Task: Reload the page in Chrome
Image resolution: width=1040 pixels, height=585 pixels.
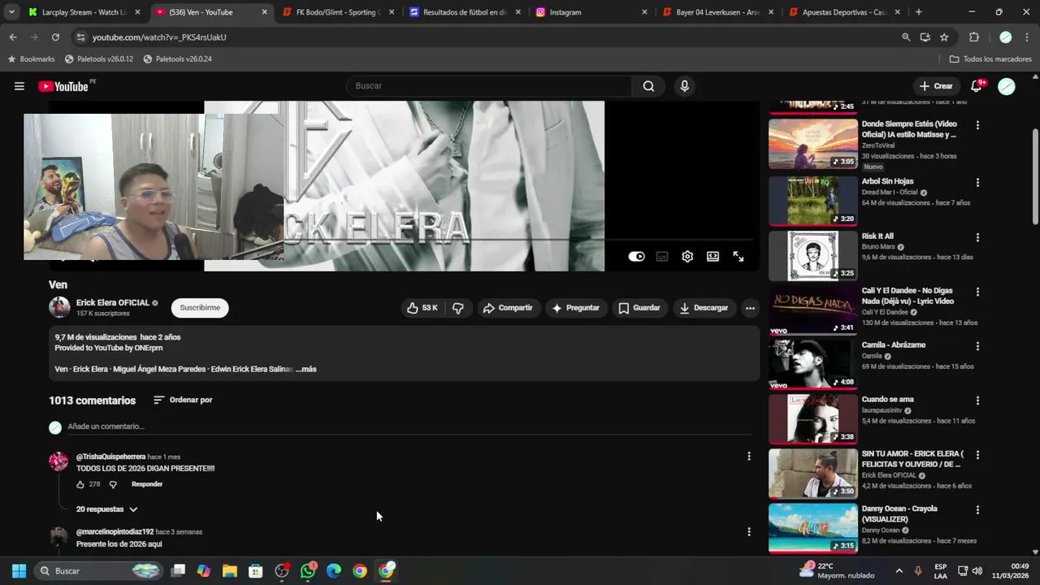Action: [x=55, y=37]
